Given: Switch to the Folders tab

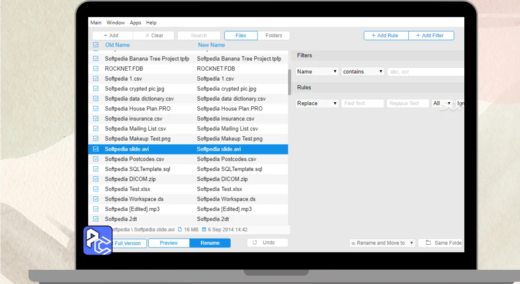Looking at the screenshot, I should 273,36.
